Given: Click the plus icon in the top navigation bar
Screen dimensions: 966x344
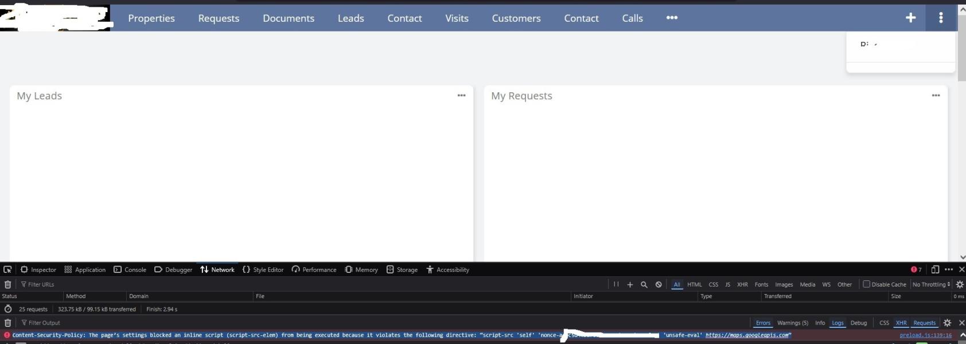Looking at the screenshot, I should [x=910, y=18].
